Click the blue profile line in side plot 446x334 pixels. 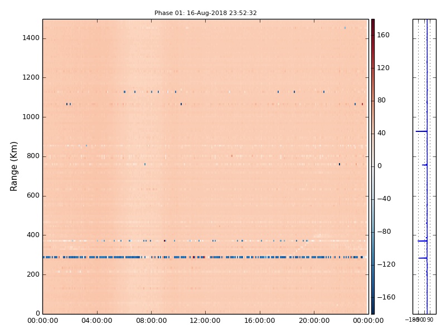click(427, 166)
